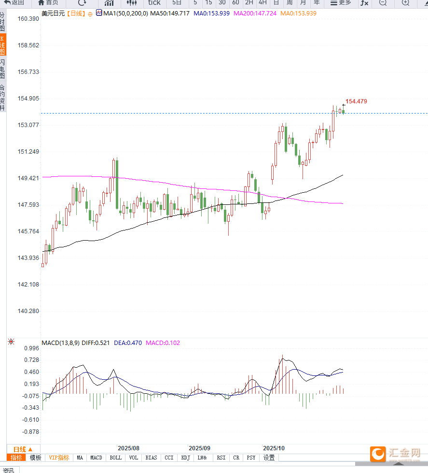Select the 模板 bottom tab
The height and width of the screenshot is (473, 428).
pyautogui.click(x=36, y=458)
